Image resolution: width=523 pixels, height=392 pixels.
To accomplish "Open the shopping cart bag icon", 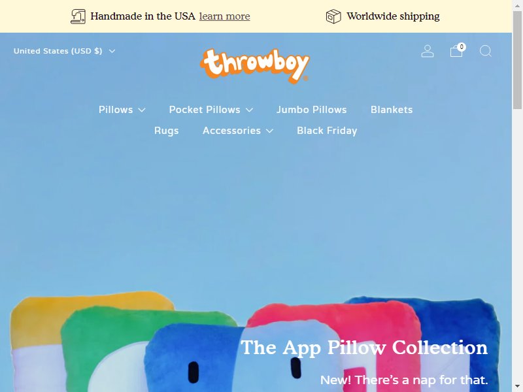I will coord(456,52).
